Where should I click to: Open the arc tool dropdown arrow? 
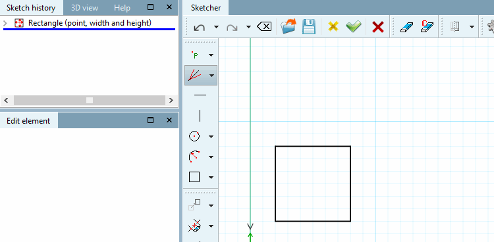[x=211, y=157]
